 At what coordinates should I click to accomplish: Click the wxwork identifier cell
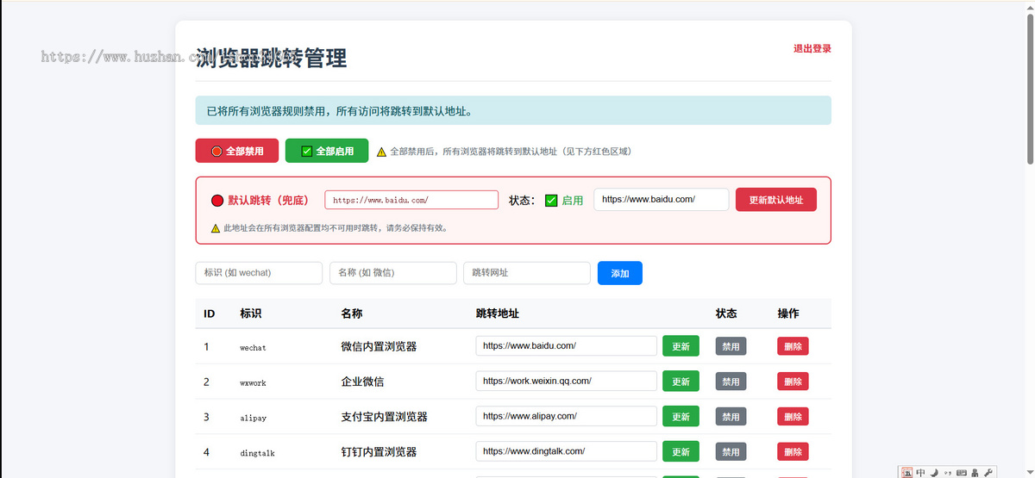click(254, 382)
